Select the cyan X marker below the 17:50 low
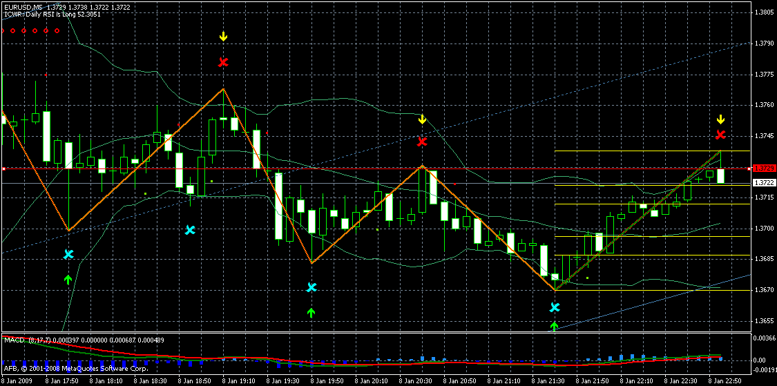The height and width of the screenshot is (386, 777). (68, 254)
